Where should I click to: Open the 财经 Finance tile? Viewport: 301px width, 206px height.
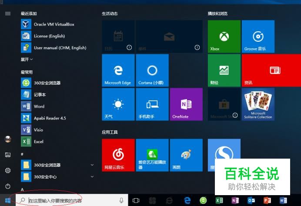click(x=224, y=70)
